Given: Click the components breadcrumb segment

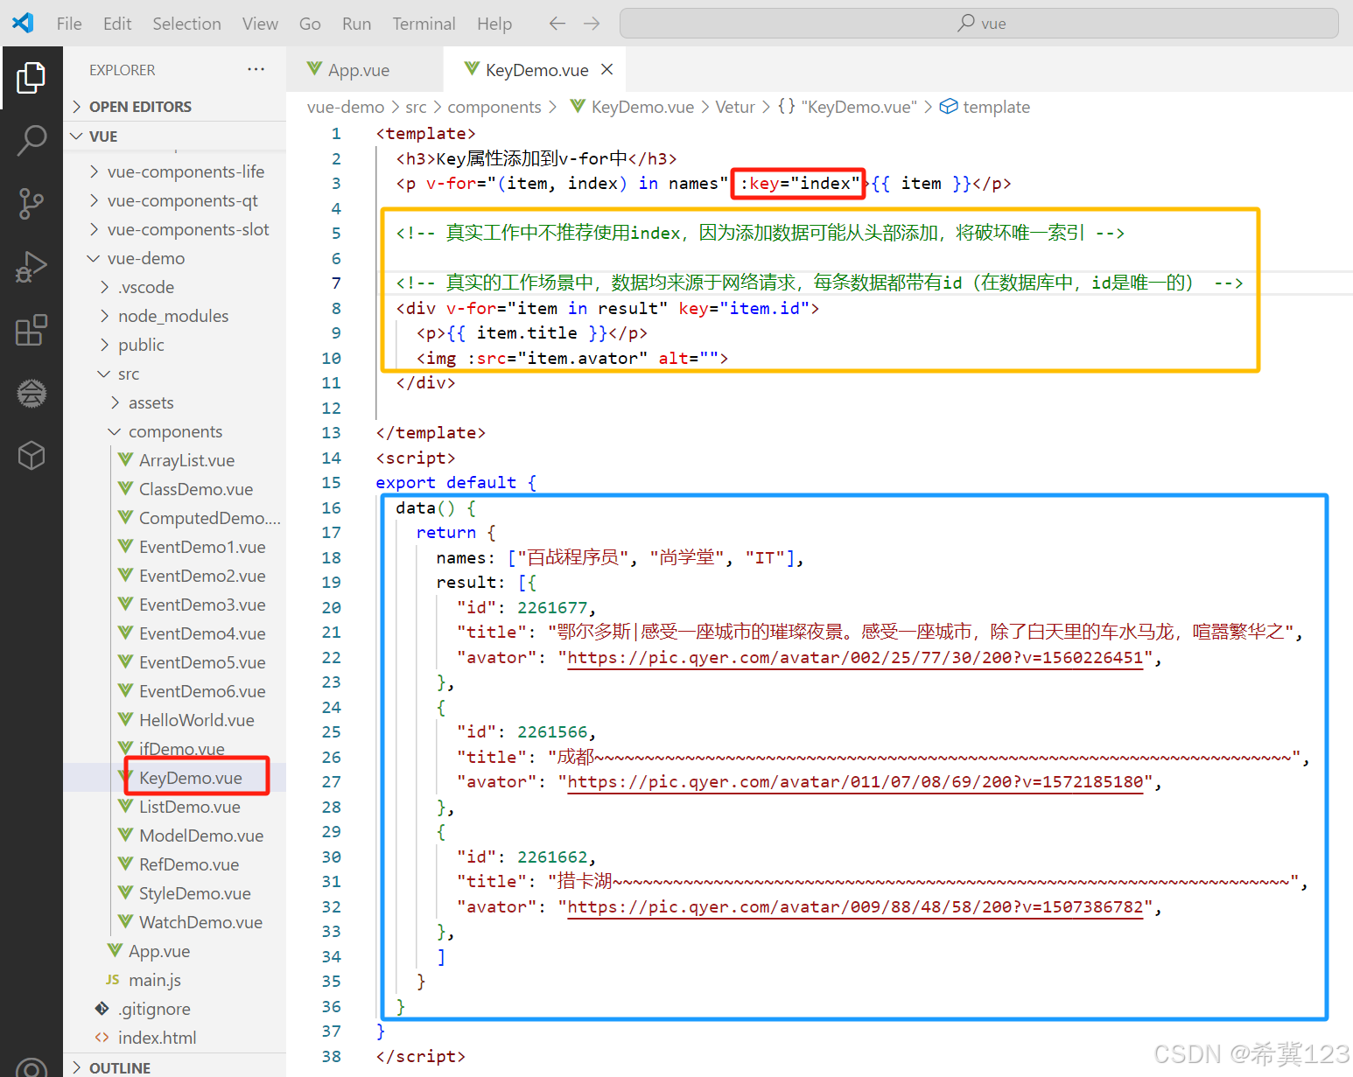Looking at the screenshot, I should pyautogui.click(x=494, y=107).
